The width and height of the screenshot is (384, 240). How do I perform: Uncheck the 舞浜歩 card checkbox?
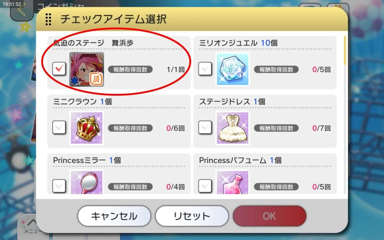click(x=59, y=69)
